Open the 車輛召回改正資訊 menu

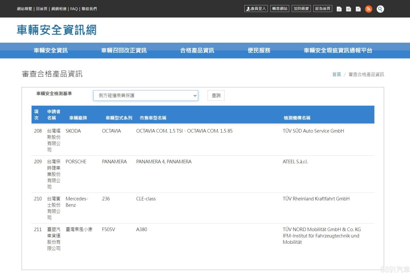tap(124, 51)
